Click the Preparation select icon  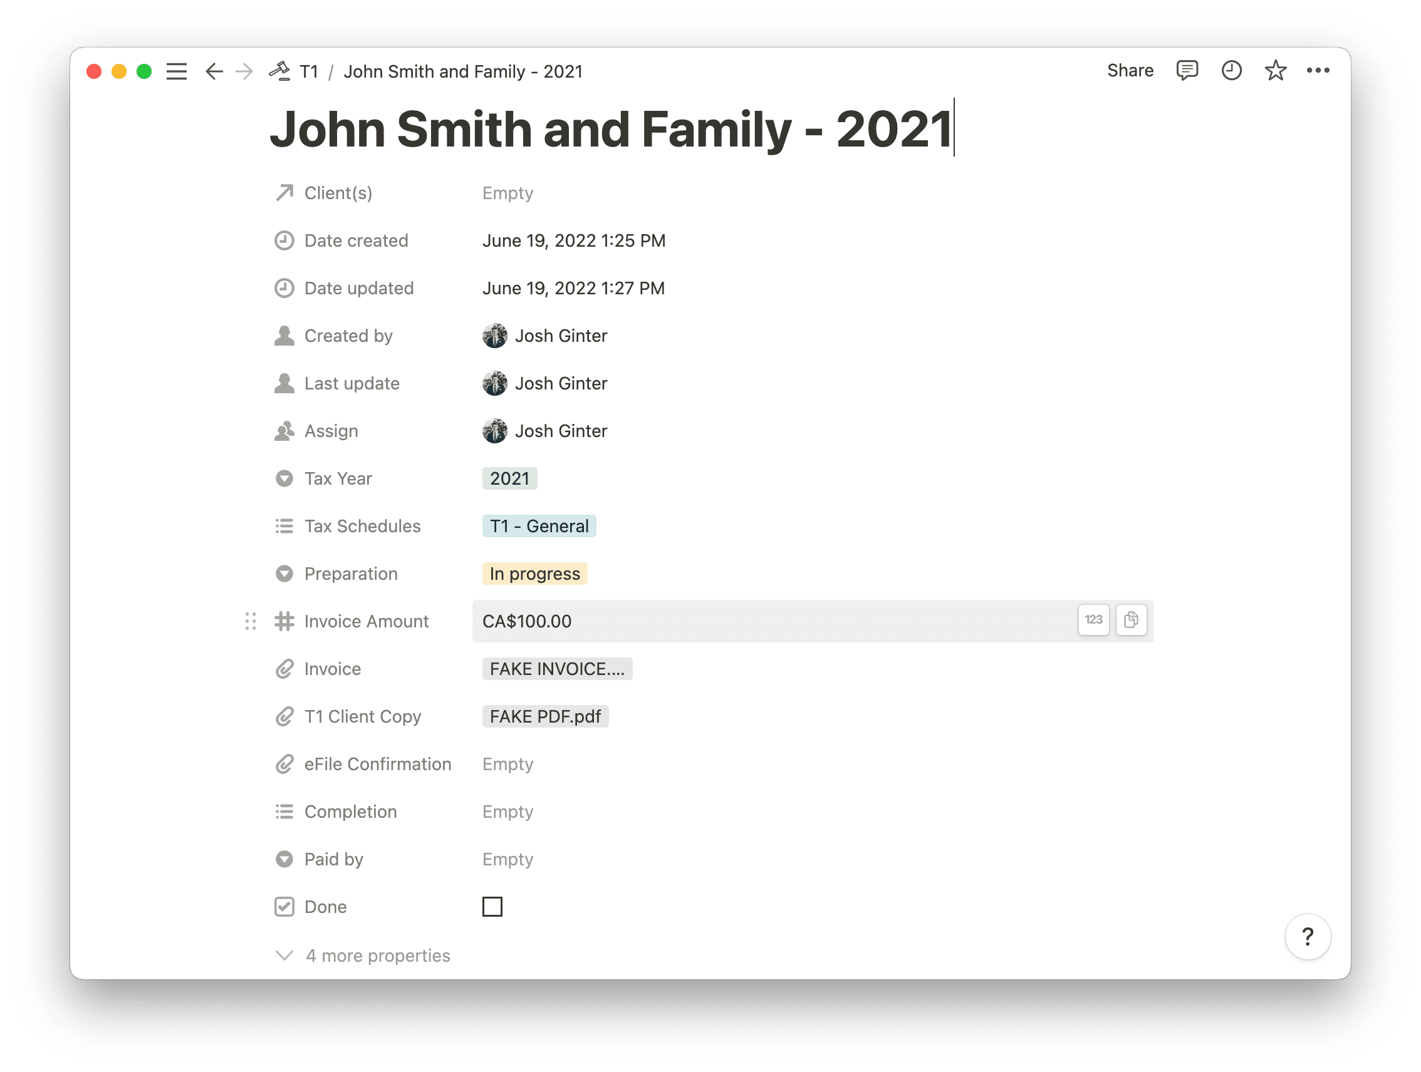tap(284, 573)
